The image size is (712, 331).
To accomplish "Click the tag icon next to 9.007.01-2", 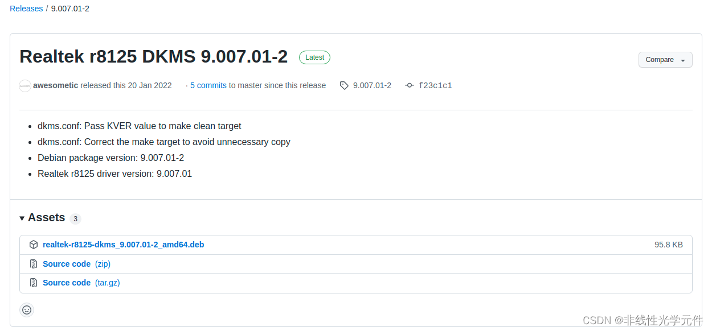I will click(344, 86).
